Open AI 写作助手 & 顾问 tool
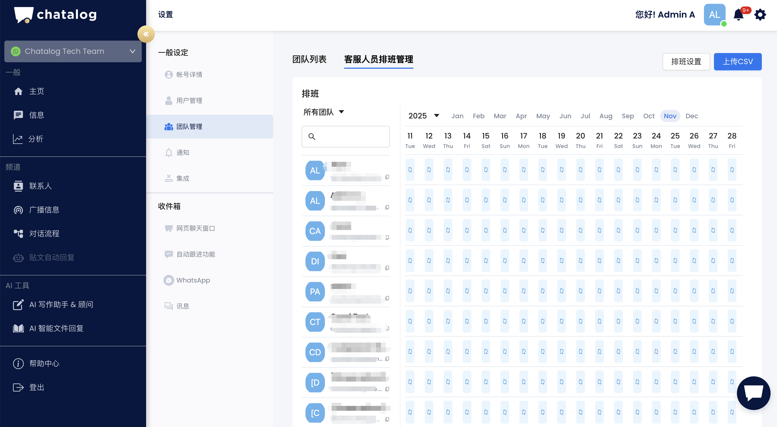The width and height of the screenshot is (777, 427). (61, 304)
